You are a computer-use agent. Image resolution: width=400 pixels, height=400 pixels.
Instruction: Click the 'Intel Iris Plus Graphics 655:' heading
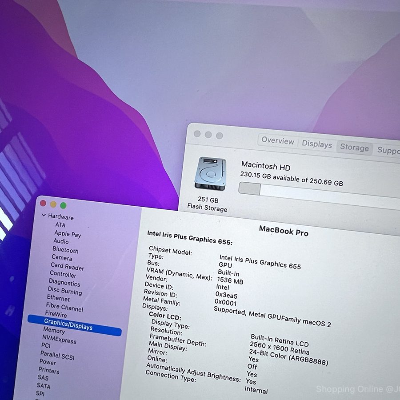coord(190,238)
